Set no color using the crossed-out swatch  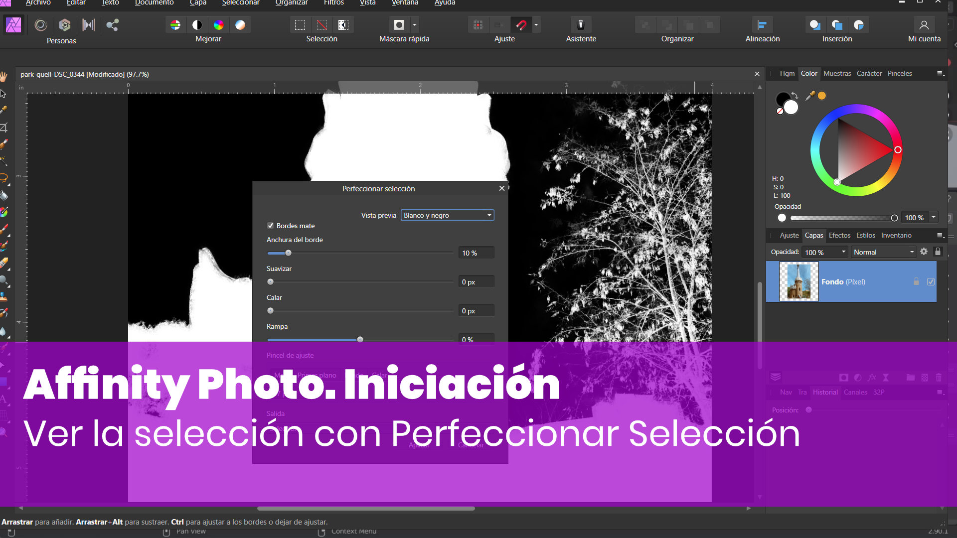pyautogui.click(x=780, y=111)
